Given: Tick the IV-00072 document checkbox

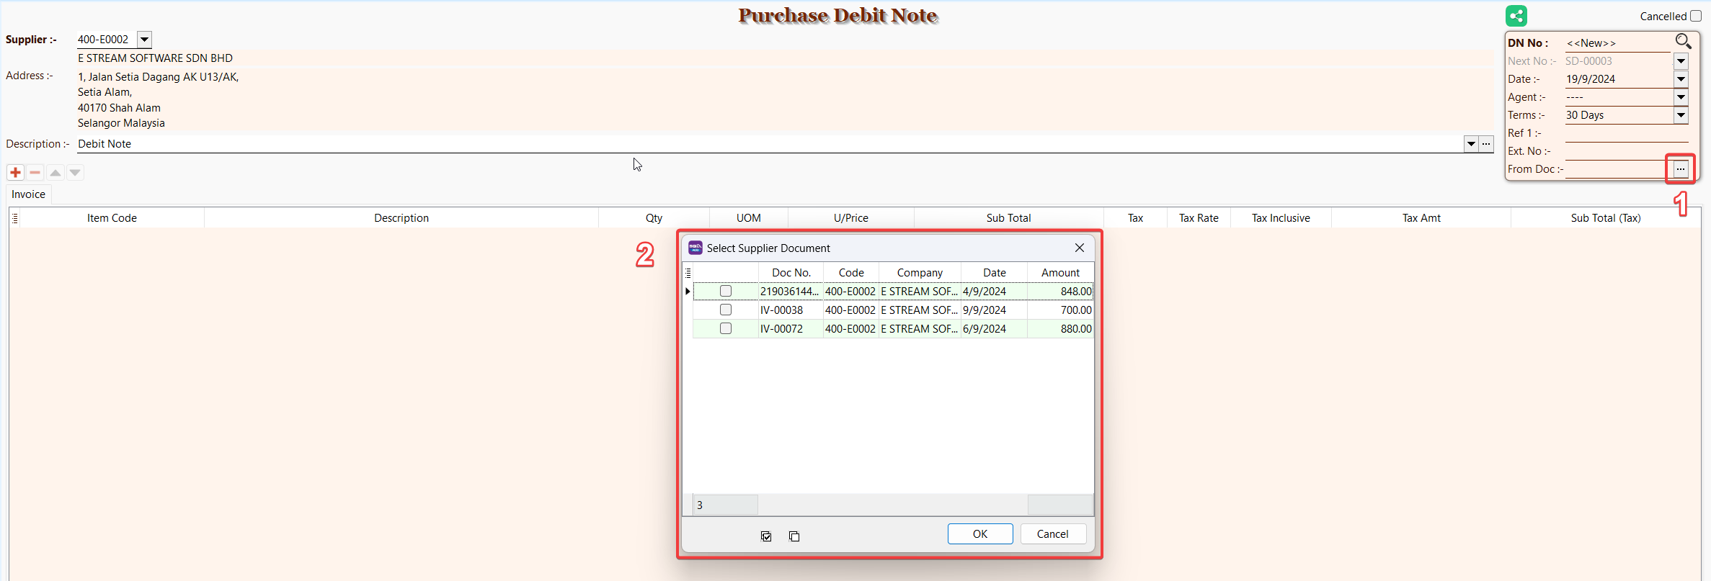Looking at the screenshot, I should point(726,328).
